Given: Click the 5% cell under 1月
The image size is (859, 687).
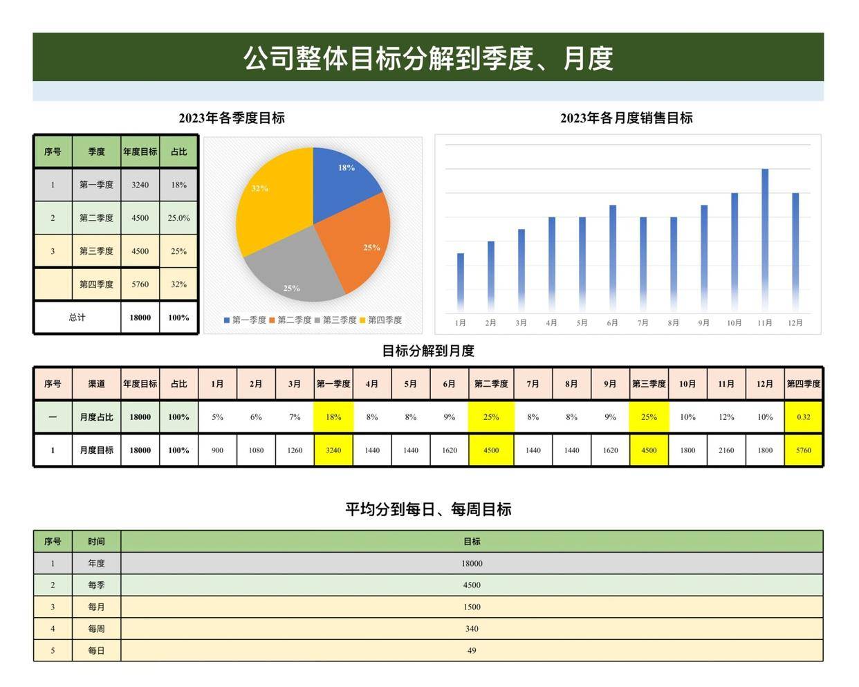Looking at the screenshot, I should 217,417.
